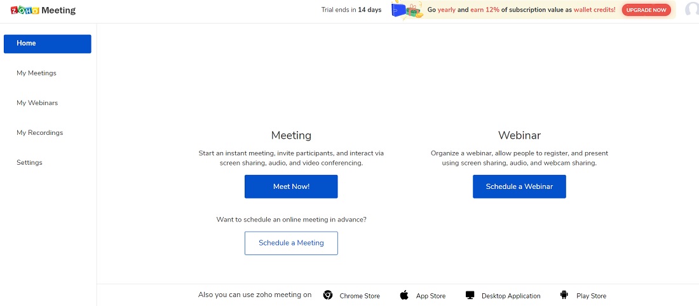
Task: Click the Android robot icon
Action: pos(564,295)
